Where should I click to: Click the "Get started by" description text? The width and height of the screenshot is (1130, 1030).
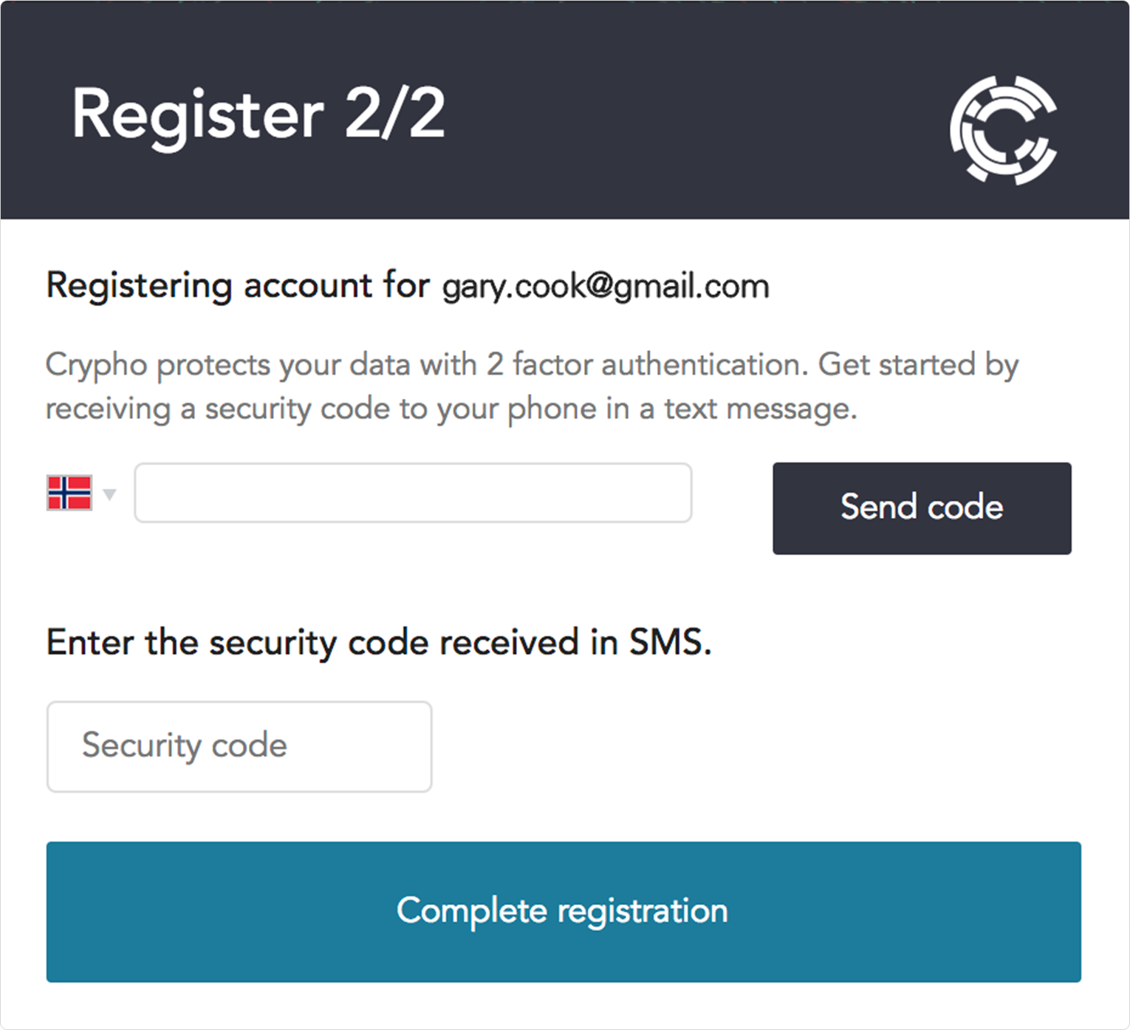point(918,364)
